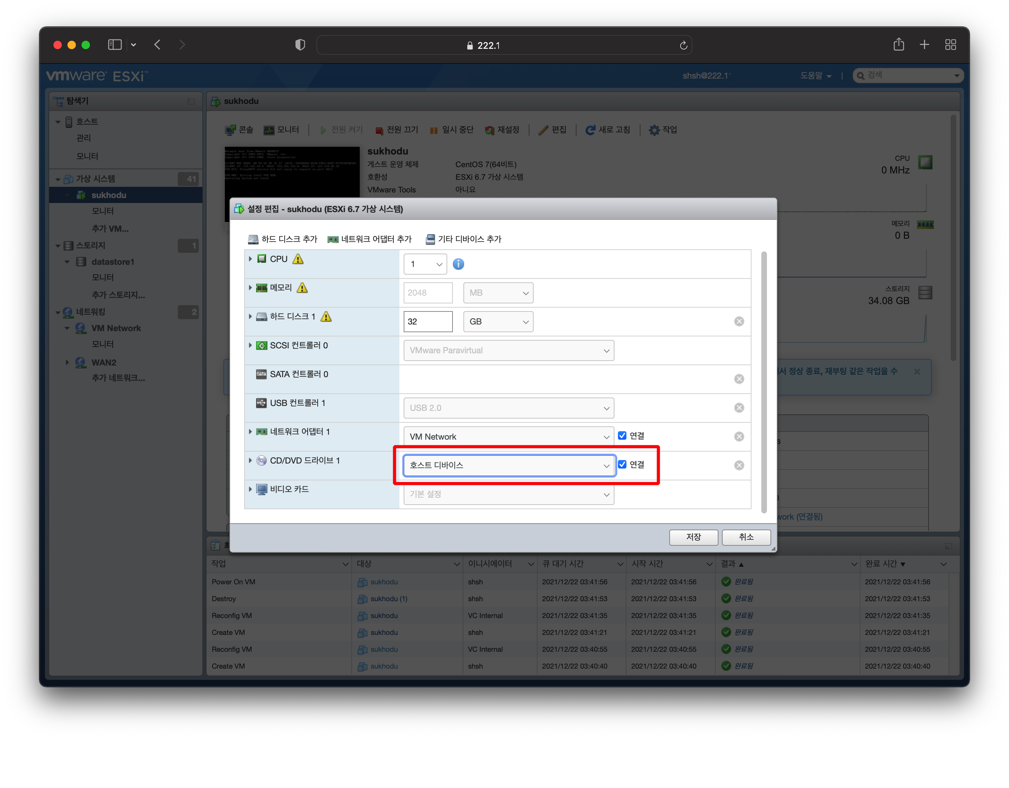The width and height of the screenshot is (1009, 788).
Task: Toggle 연결 checkbox for CD/DVD drive 1
Action: pos(622,465)
